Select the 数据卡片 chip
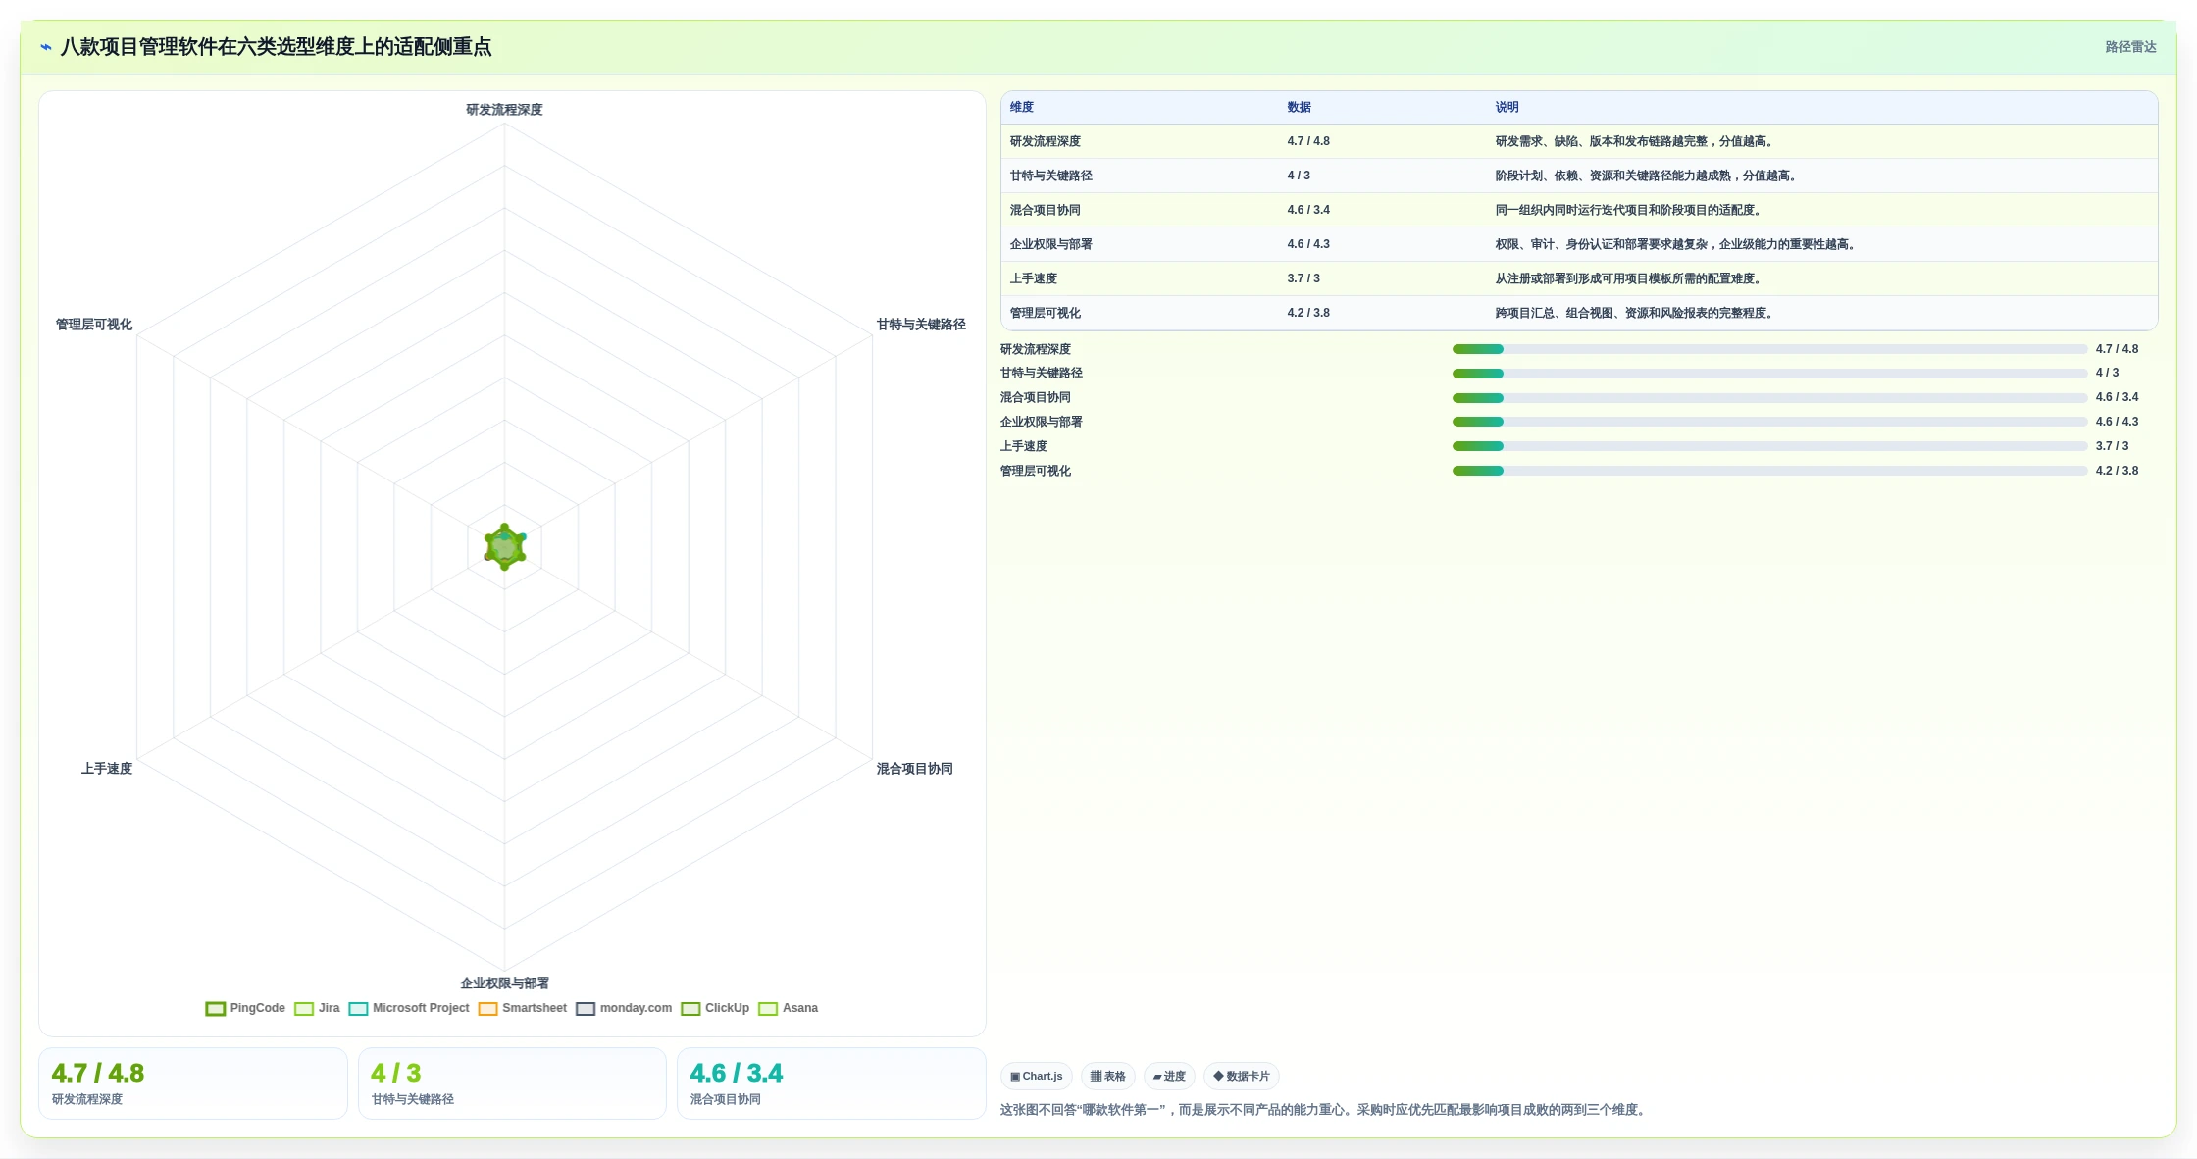2197x1159 pixels. pyautogui.click(x=1242, y=1076)
